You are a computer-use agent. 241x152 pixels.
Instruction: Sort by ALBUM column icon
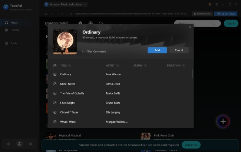tap(145, 66)
